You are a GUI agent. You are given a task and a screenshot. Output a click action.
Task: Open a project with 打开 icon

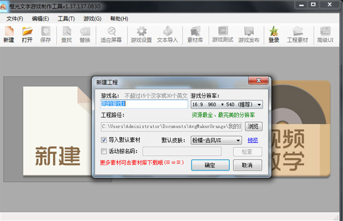(x=27, y=34)
